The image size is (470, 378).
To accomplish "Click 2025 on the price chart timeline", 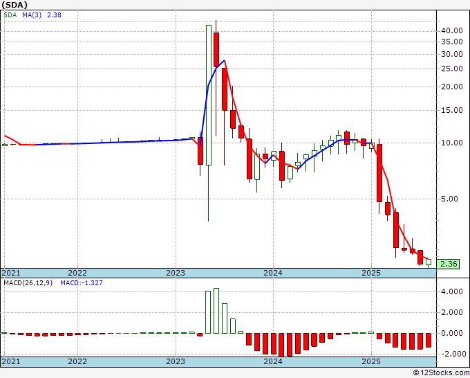I will (x=371, y=273).
